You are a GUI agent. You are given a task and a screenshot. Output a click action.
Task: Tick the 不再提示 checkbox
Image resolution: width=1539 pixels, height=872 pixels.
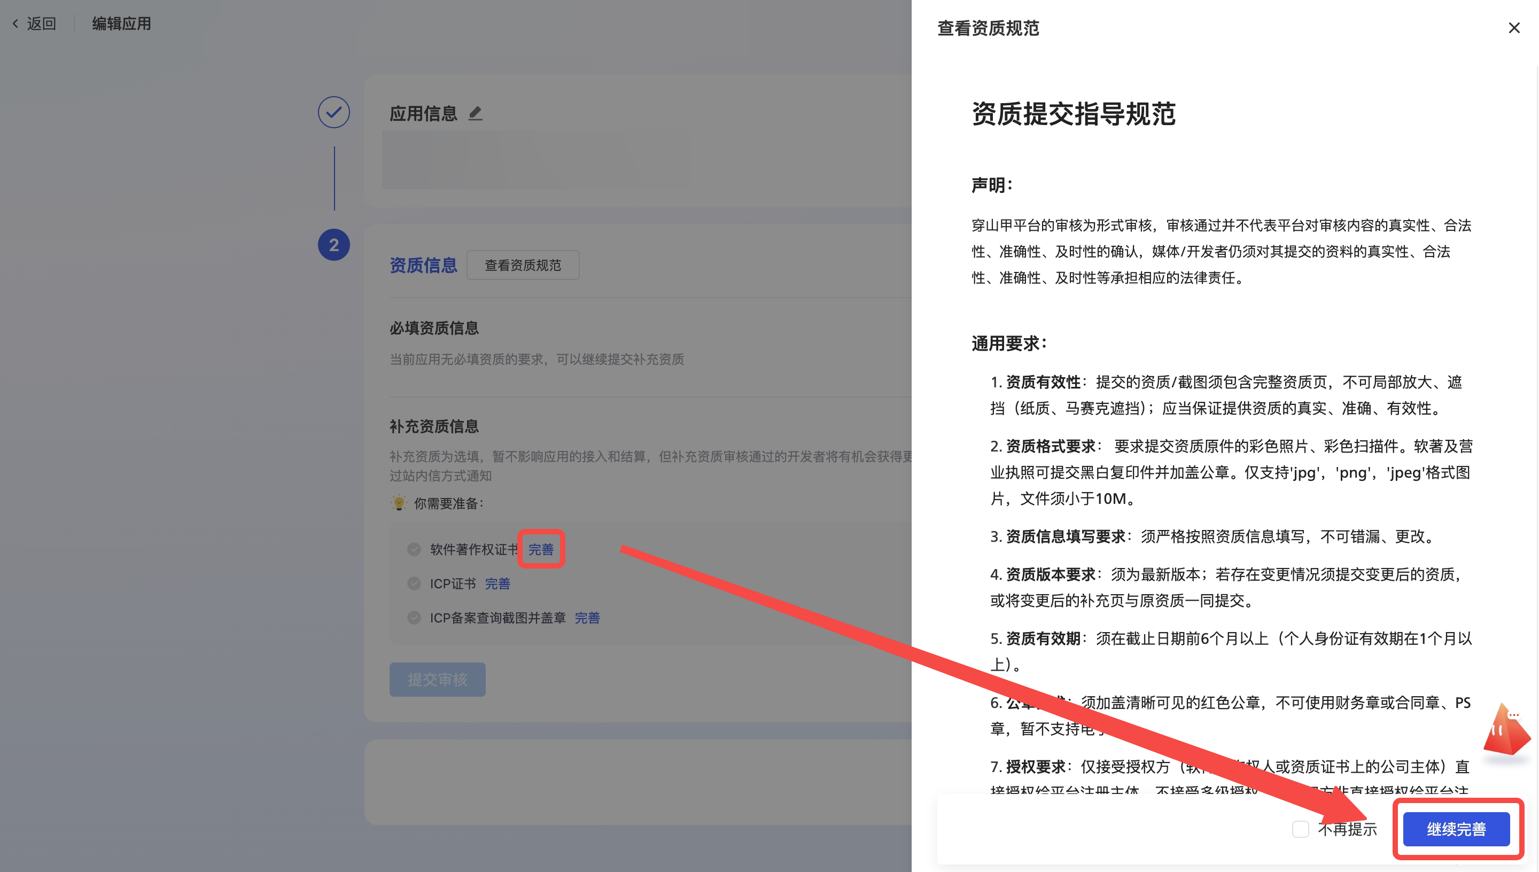[x=1300, y=829]
